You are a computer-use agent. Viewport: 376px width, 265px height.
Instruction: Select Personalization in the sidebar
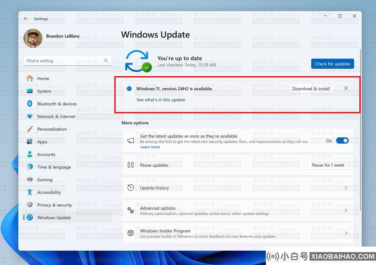(52, 129)
